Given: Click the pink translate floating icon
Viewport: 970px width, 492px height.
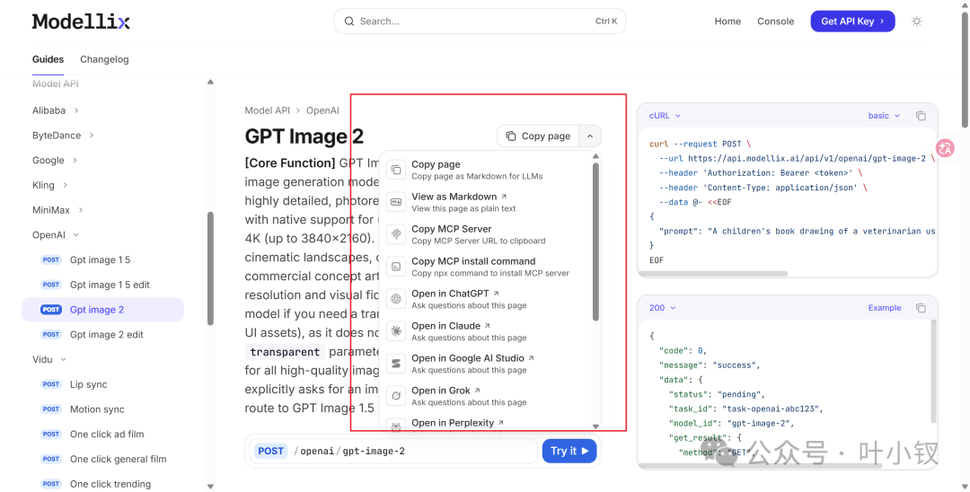Looking at the screenshot, I should click(x=945, y=148).
